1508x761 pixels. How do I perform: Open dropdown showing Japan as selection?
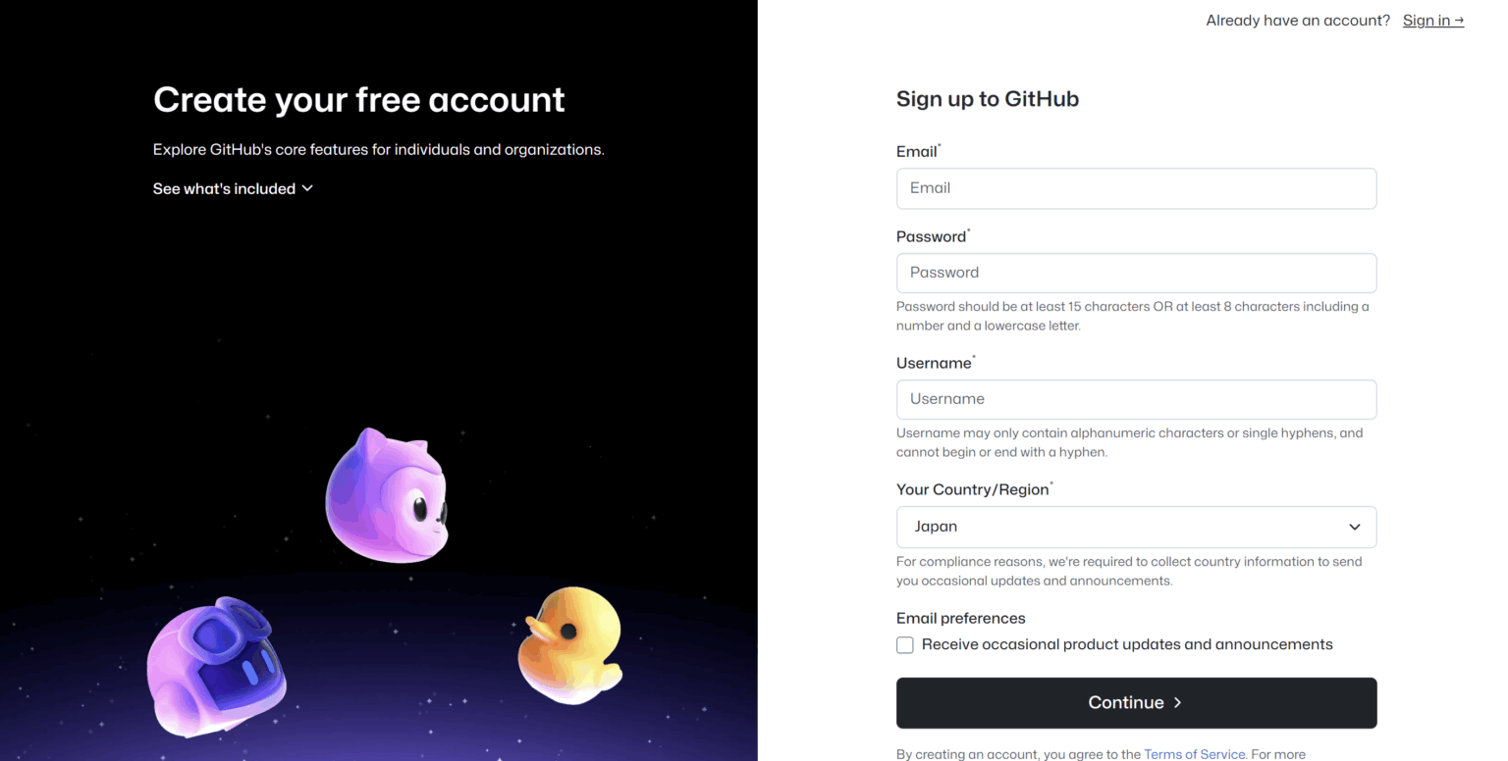click(1136, 527)
